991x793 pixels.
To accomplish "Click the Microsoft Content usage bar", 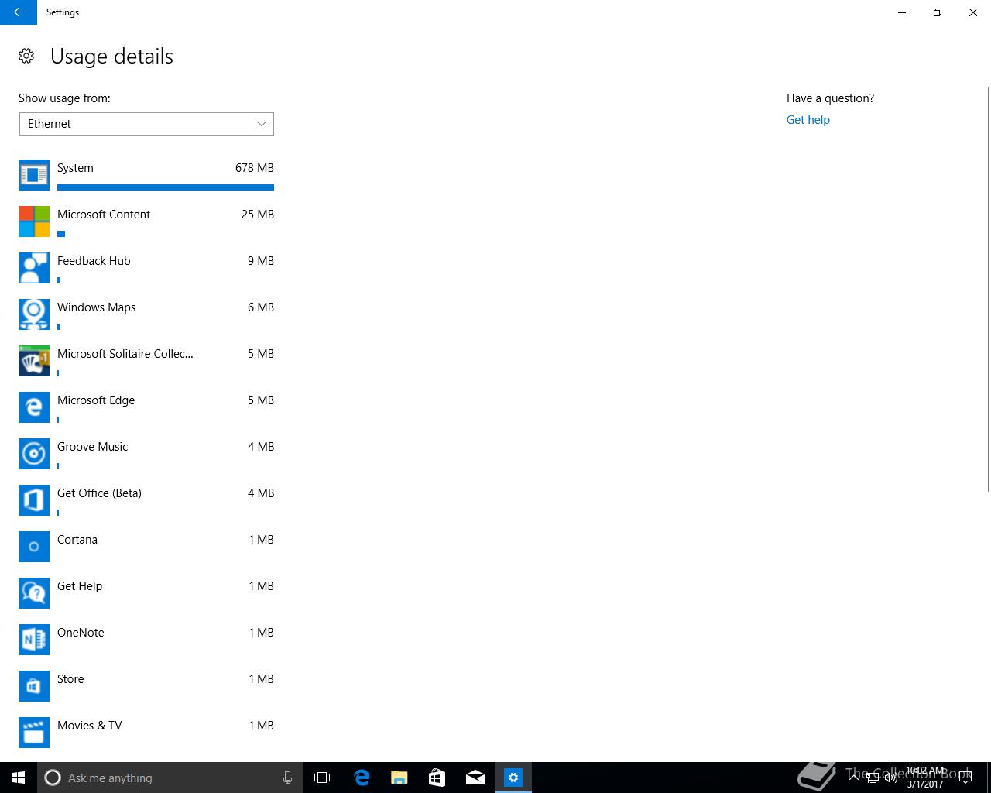I will 61,234.
